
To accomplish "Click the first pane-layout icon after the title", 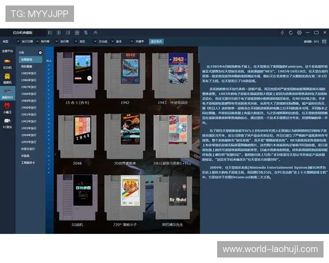I will click(x=50, y=32).
